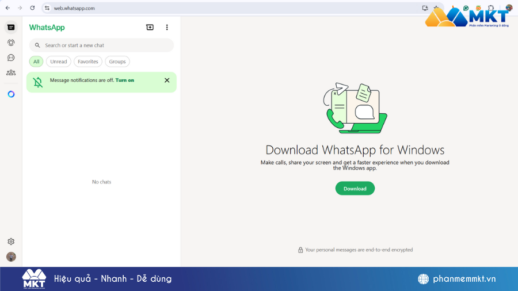
Task: Click the Search or start a new chat field
Action: [x=104, y=45]
